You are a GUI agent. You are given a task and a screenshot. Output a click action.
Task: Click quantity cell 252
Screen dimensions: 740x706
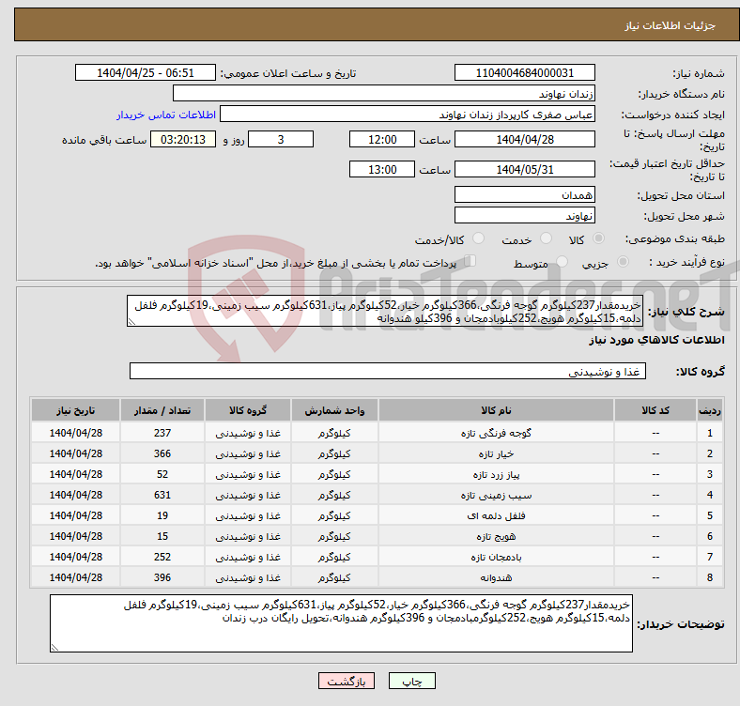click(x=162, y=557)
